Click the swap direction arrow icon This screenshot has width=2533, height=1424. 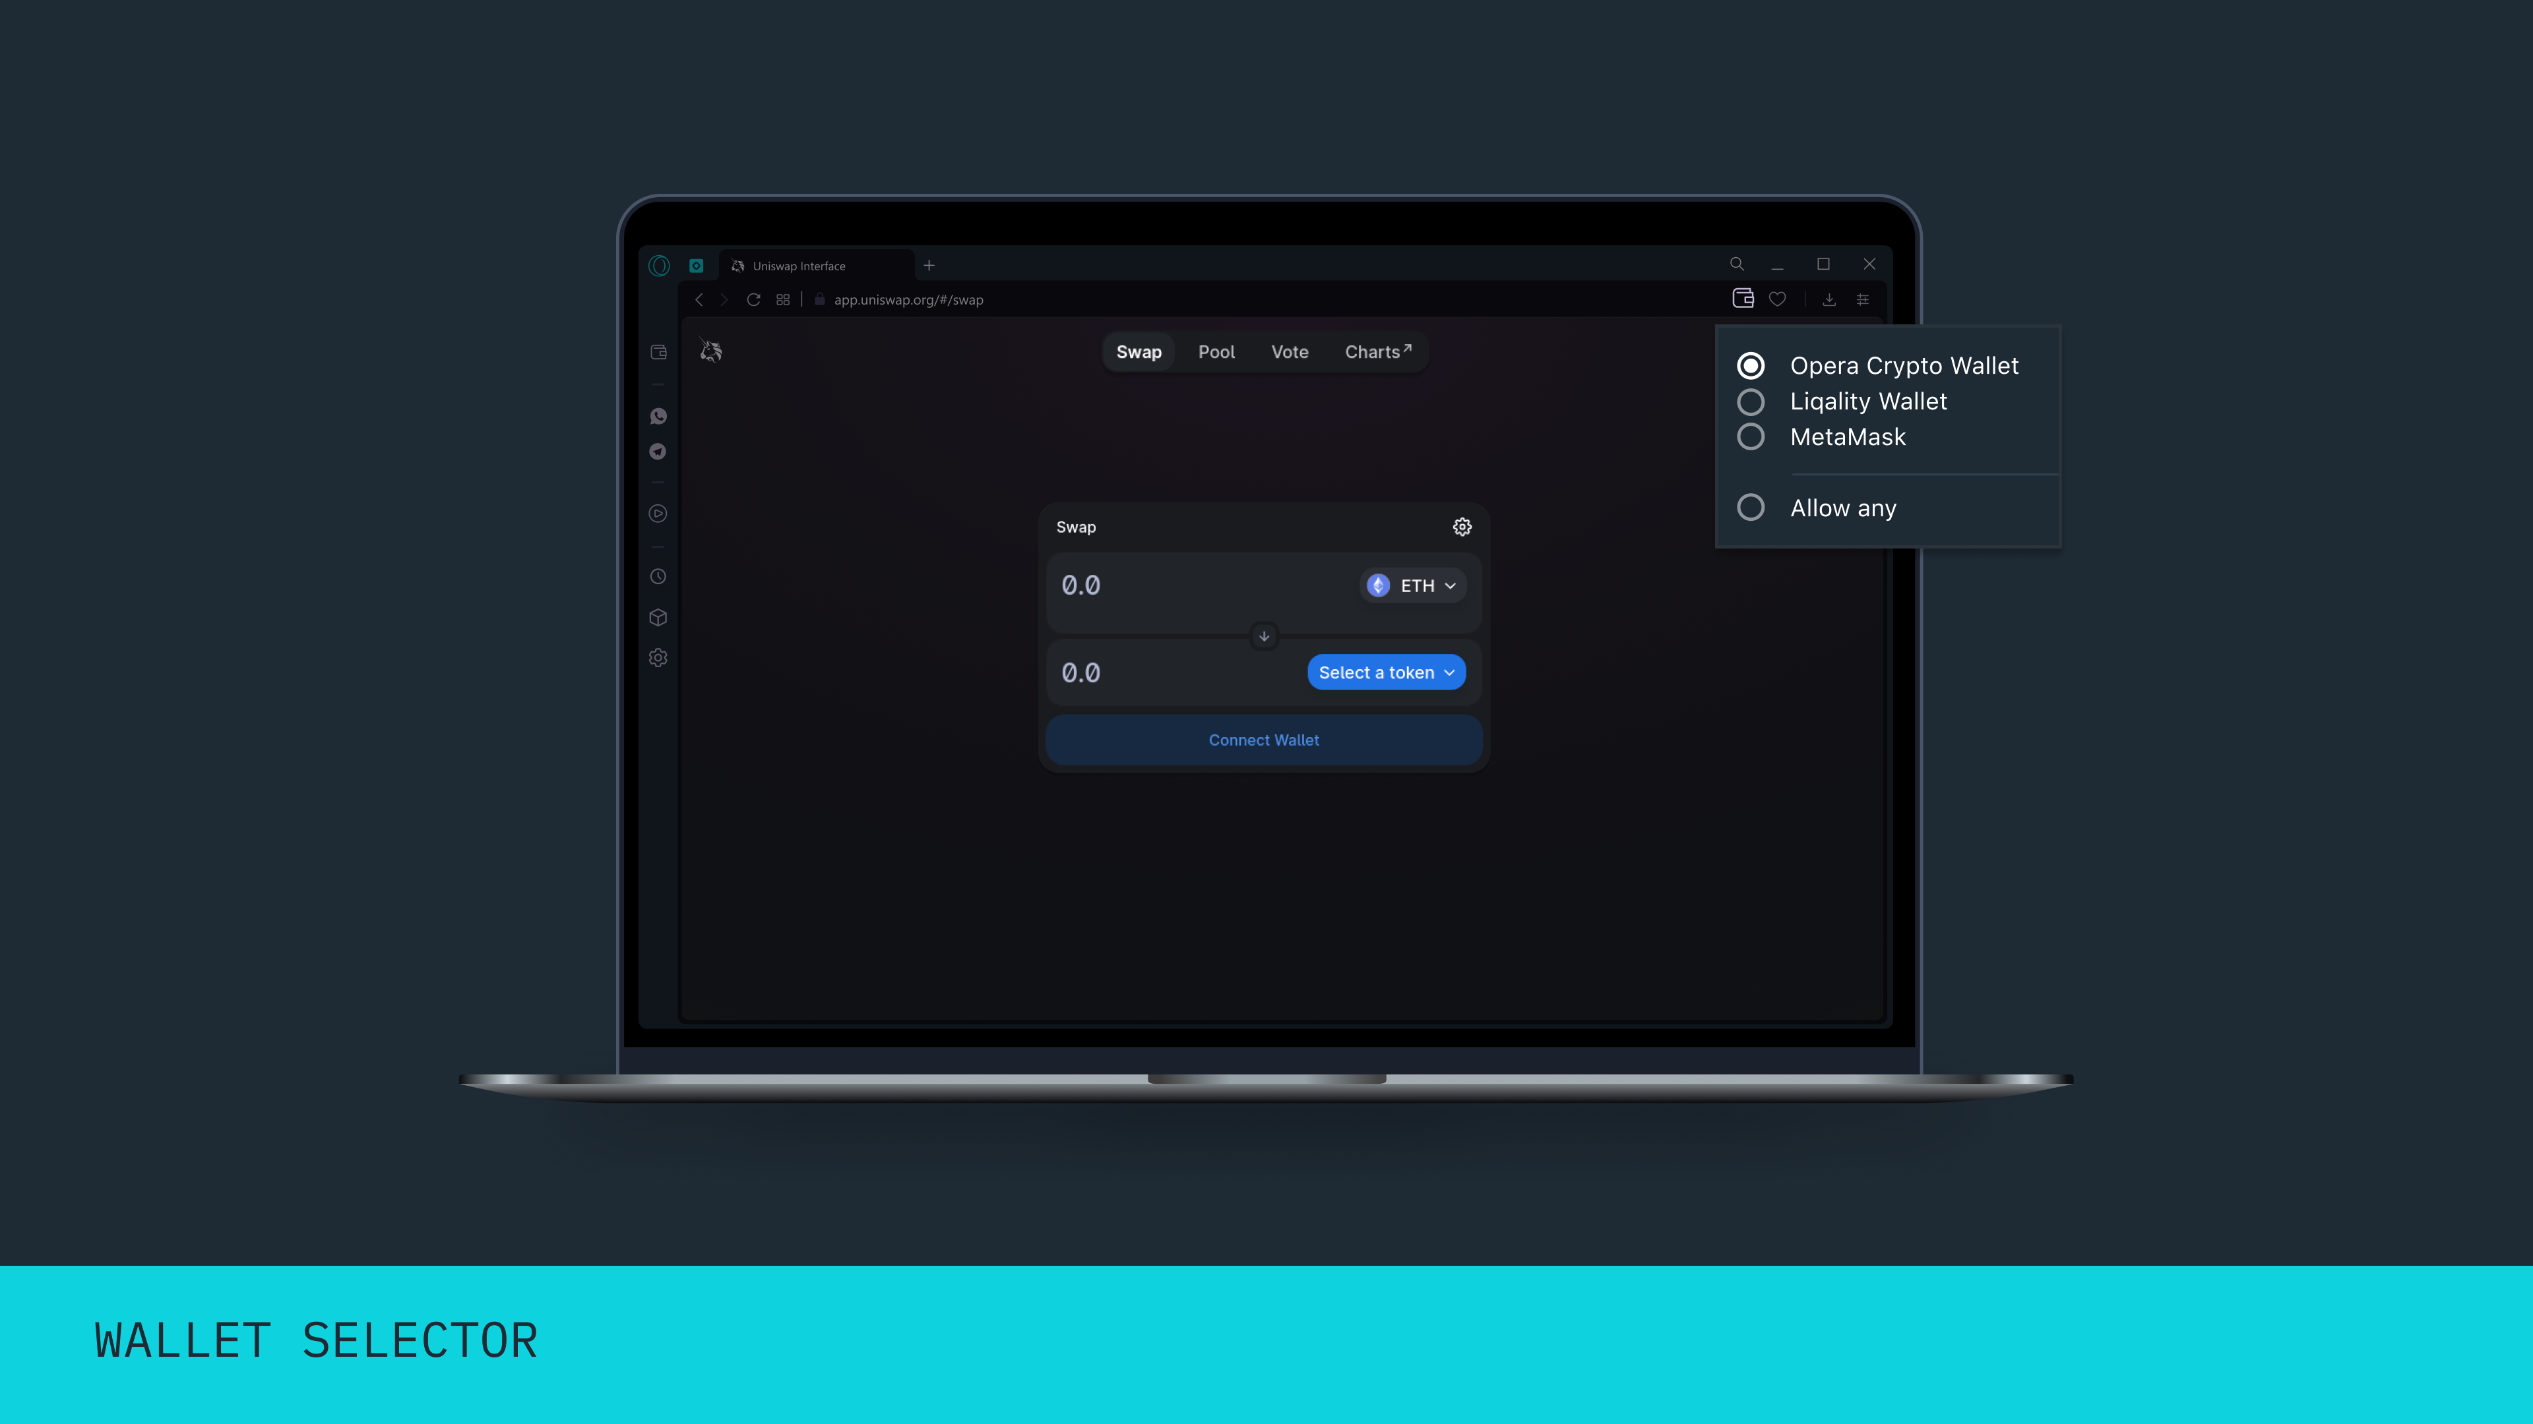1265,635
